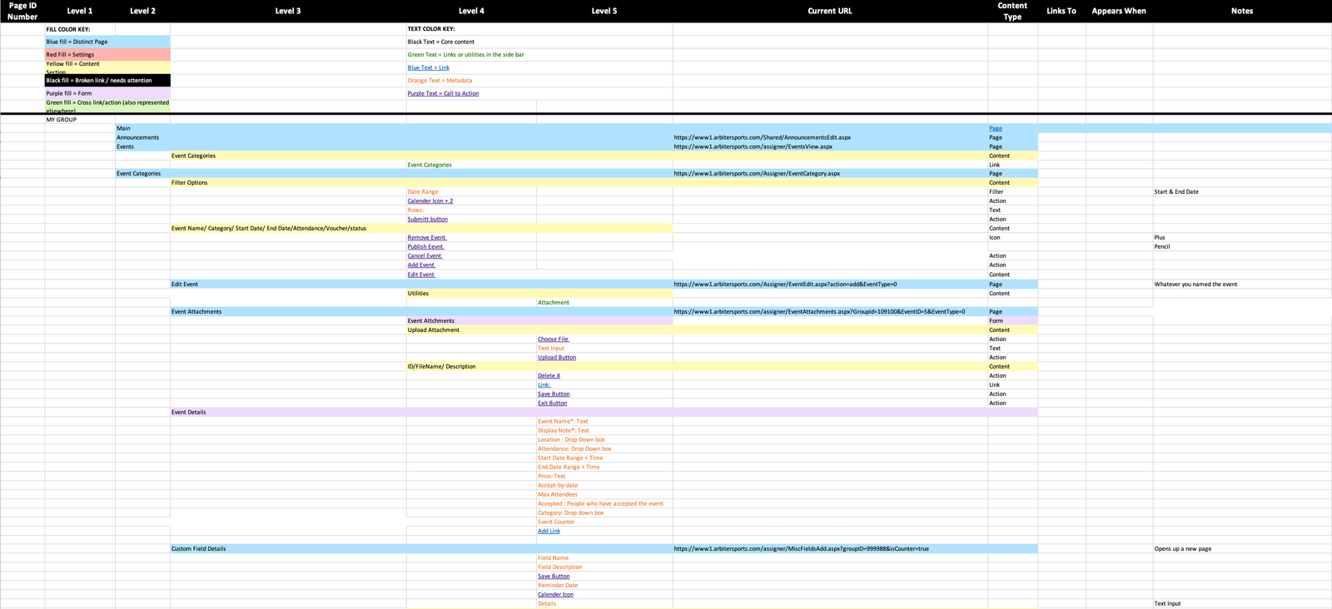Click the 'Blue Text = Link' hyperlink

tap(428, 67)
